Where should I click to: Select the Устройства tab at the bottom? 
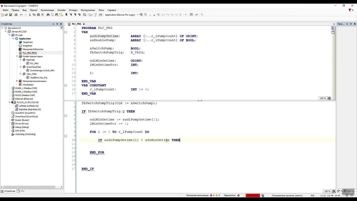coord(8,191)
